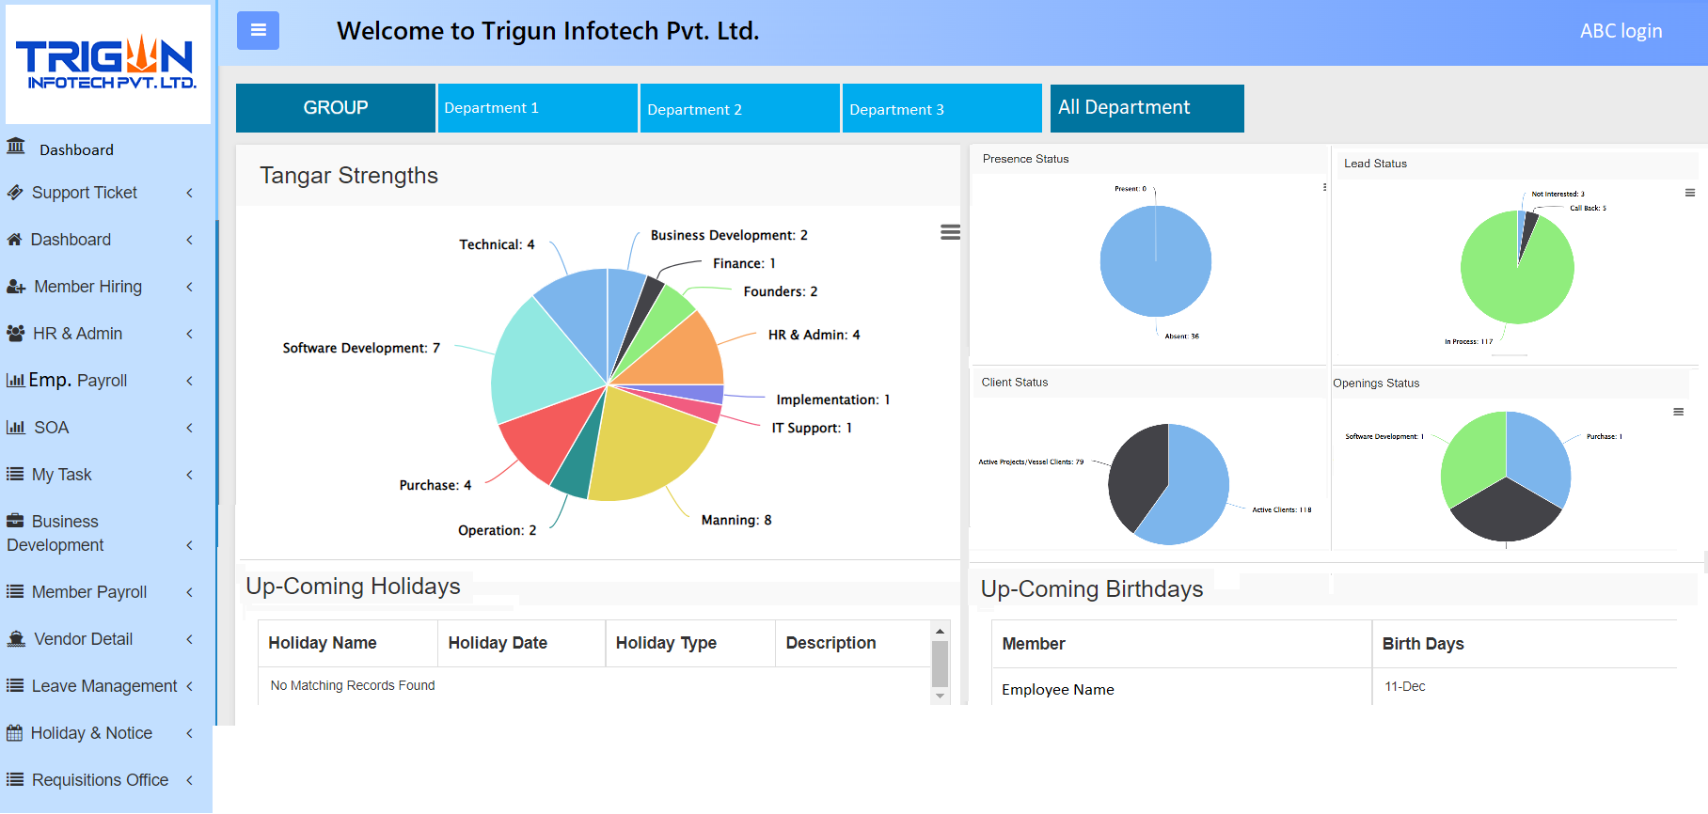Image resolution: width=1708 pixels, height=814 pixels.
Task: Click the Employee Name birthday row
Action: [1058, 690]
